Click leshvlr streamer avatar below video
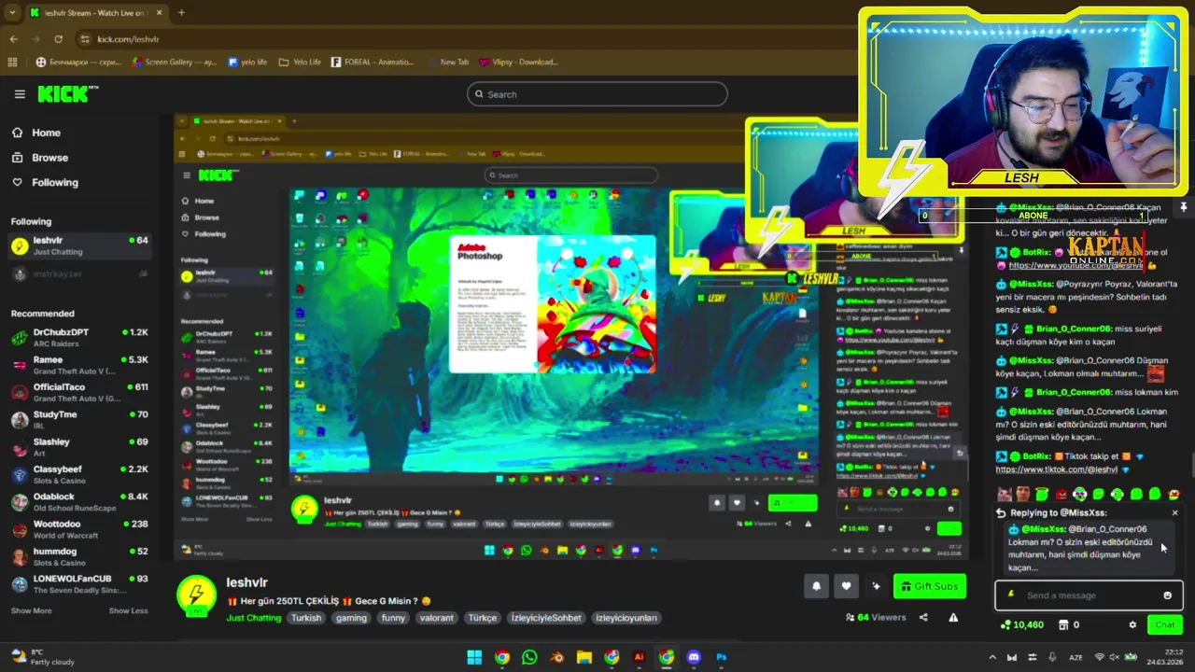Image resolution: width=1195 pixels, height=672 pixels. pyautogui.click(x=197, y=595)
